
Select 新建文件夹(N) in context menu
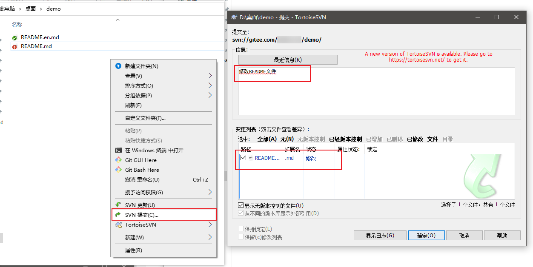163,66
